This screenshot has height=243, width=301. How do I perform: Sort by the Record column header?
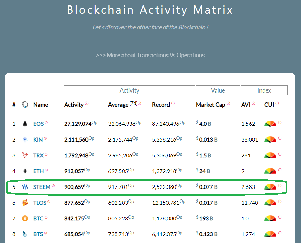(161, 105)
